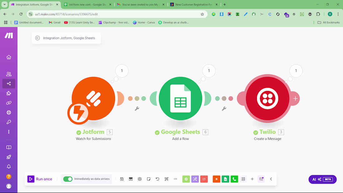Add a favorite with the plus icon
This screenshot has height=193, width=343.
coord(252,179)
